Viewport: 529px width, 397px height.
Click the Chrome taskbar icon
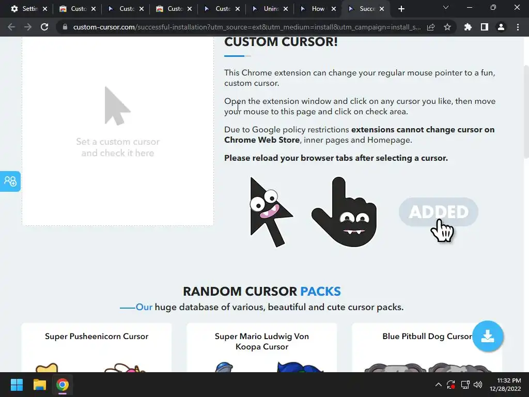pyautogui.click(x=63, y=385)
